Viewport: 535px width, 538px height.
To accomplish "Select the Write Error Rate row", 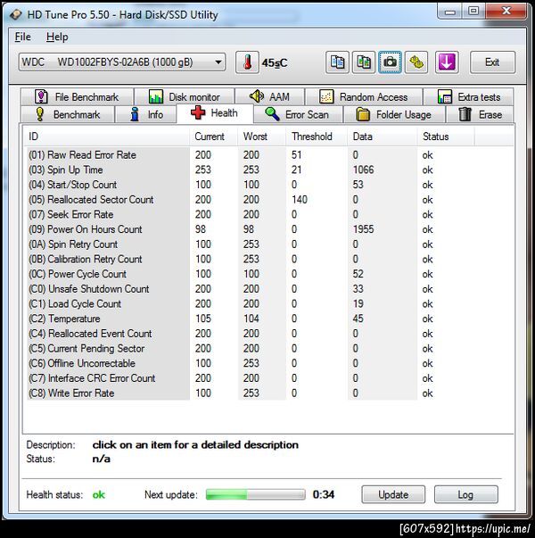I will [x=269, y=393].
